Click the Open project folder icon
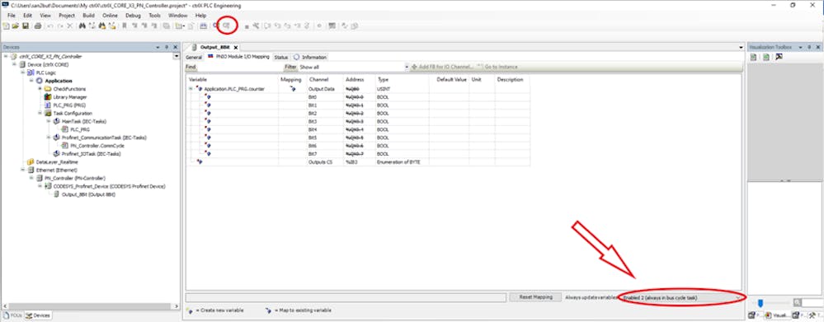Viewport: 824px width, 322px height. coord(15,26)
